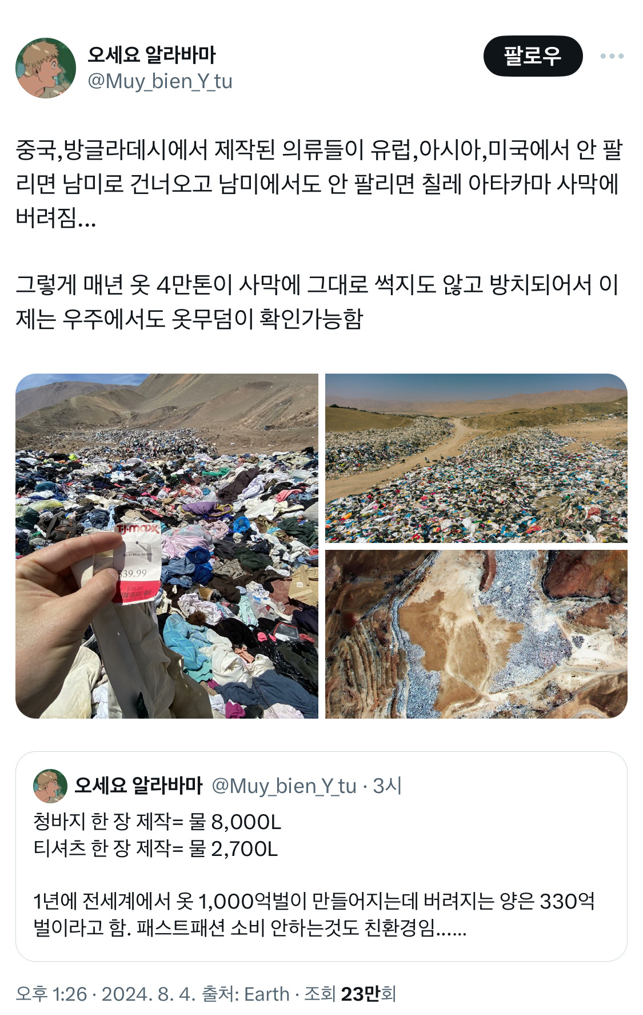Tap quoted text about 1,000억벌 of clothes
This screenshot has height=1015, width=643.
click(x=314, y=914)
